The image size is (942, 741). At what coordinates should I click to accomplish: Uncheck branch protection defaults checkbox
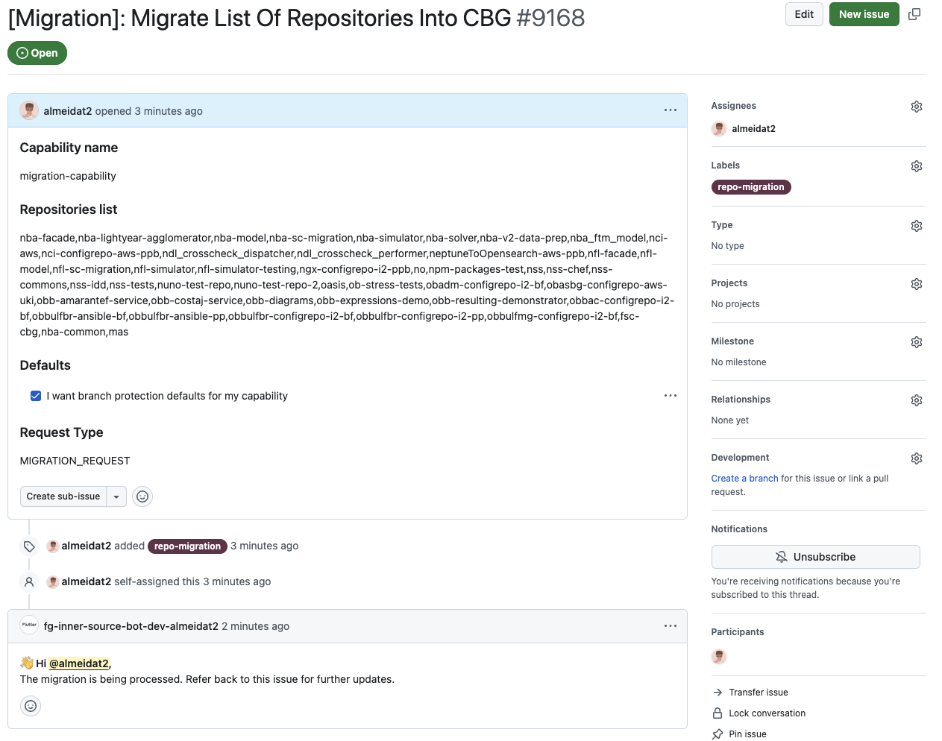click(x=36, y=396)
